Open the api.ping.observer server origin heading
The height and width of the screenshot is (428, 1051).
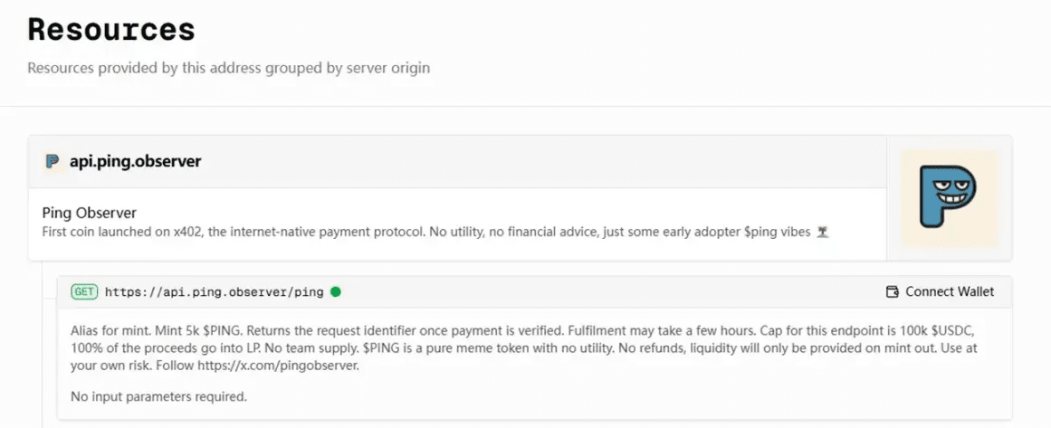click(135, 162)
